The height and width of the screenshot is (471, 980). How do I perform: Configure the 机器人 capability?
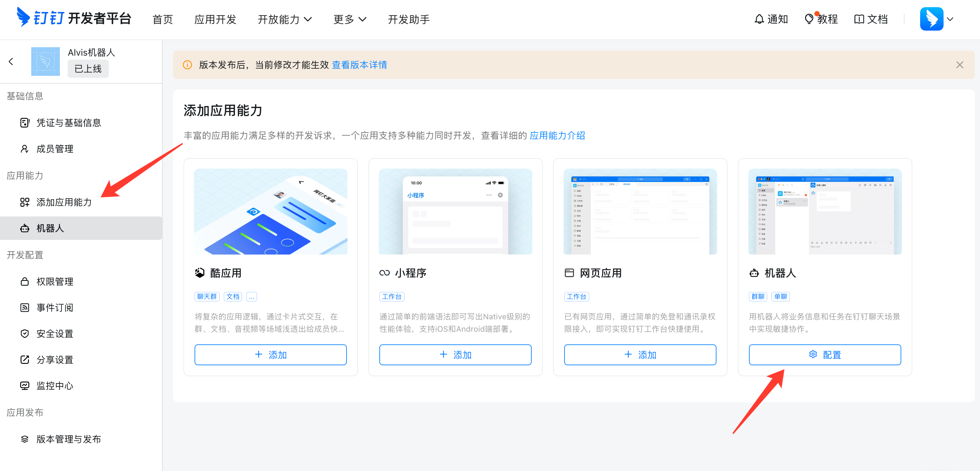825,354
